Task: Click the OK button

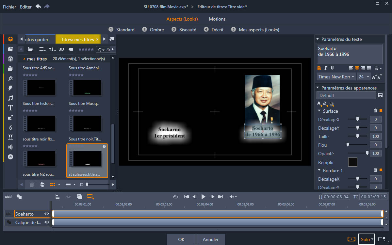Action: coord(181,239)
